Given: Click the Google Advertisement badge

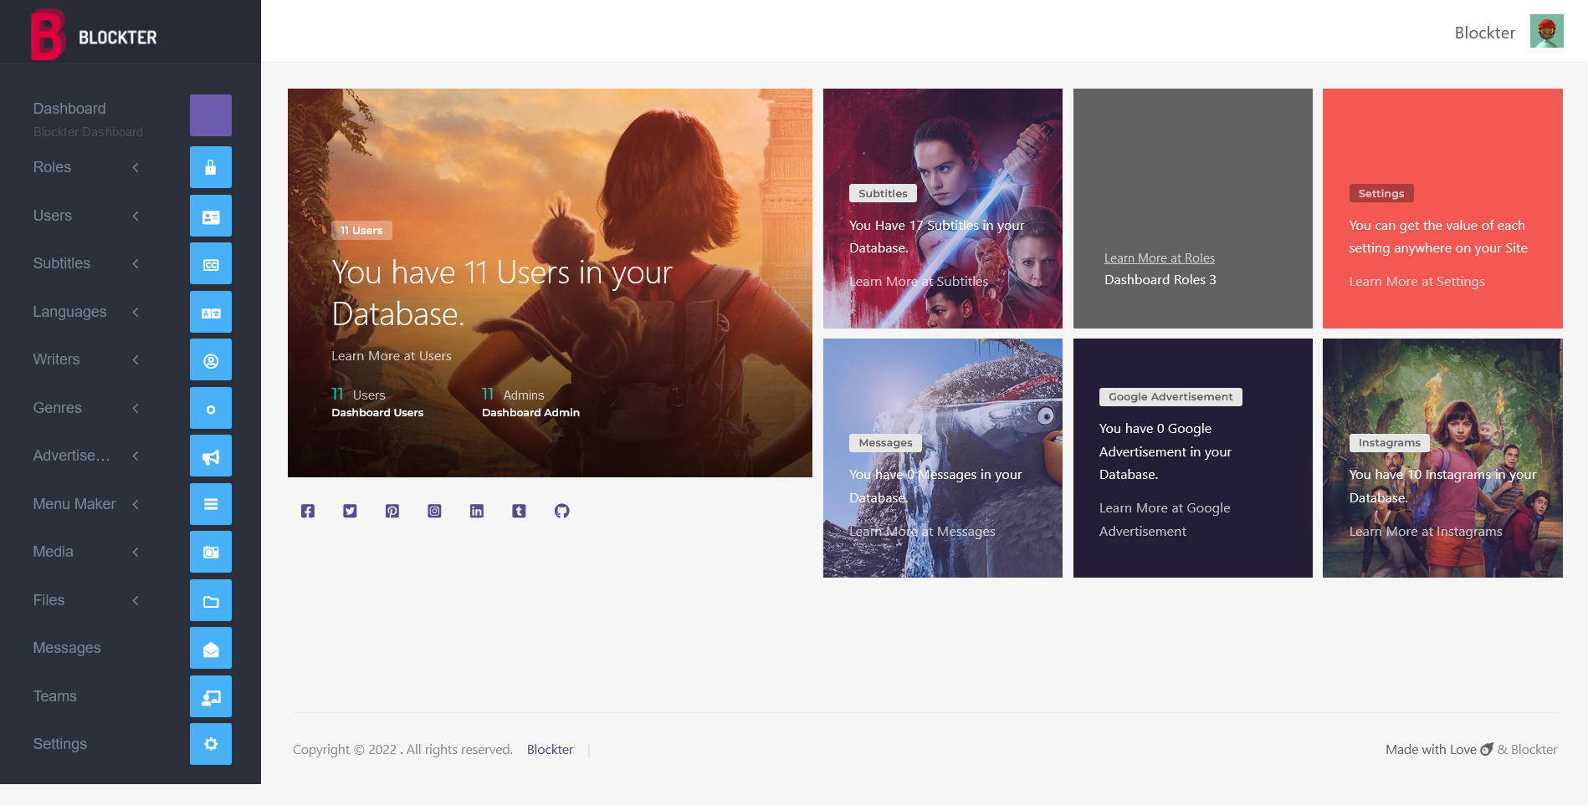Looking at the screenshot, I should click(x=1171, y=397).
